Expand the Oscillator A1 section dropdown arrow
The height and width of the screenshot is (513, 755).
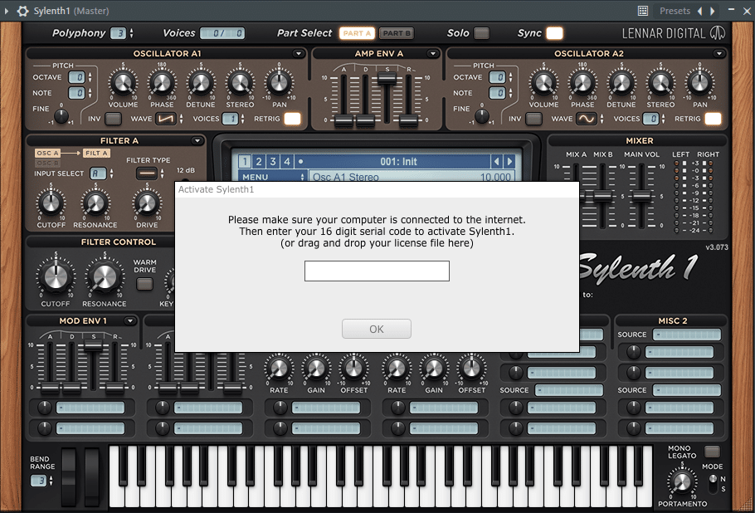299,52
